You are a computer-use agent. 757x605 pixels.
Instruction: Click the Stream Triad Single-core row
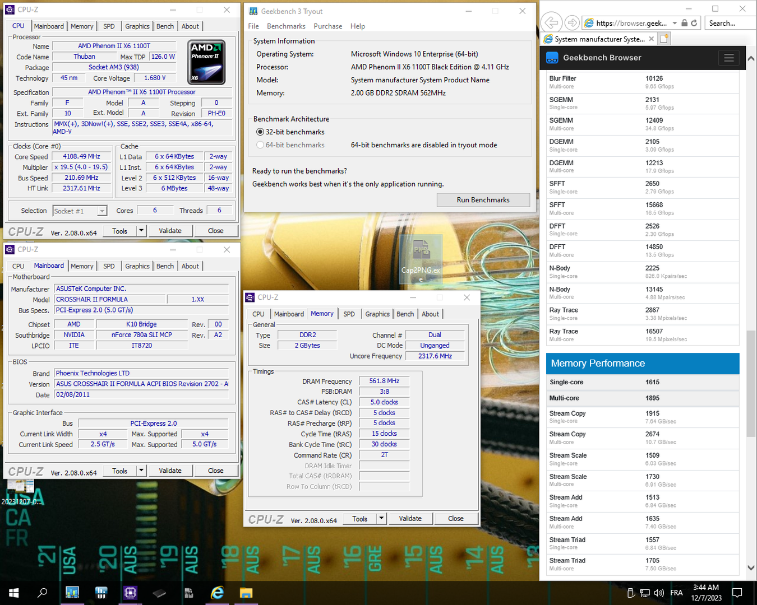[643, 543]
